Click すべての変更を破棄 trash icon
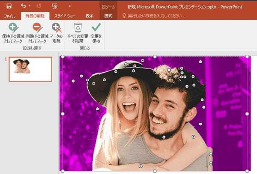This screenshot has height=174, width=257. (x=78, y=33)
